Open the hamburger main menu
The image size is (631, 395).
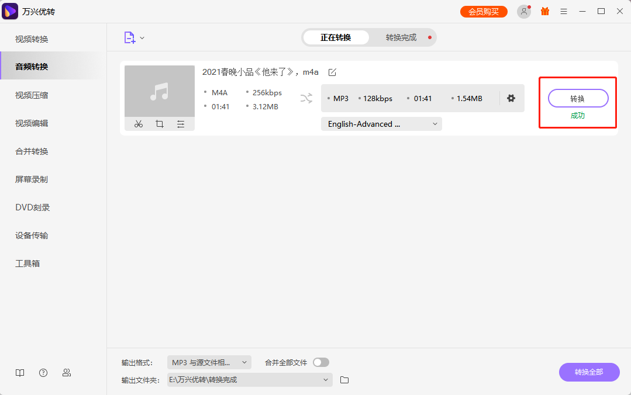pos(564,12)
